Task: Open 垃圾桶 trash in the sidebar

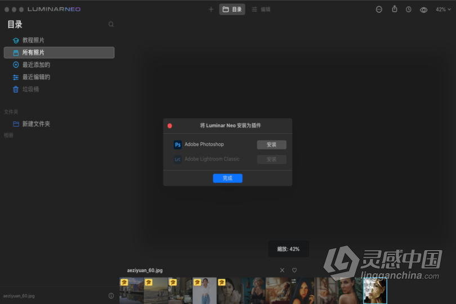Action: click(x=59, y=89)
